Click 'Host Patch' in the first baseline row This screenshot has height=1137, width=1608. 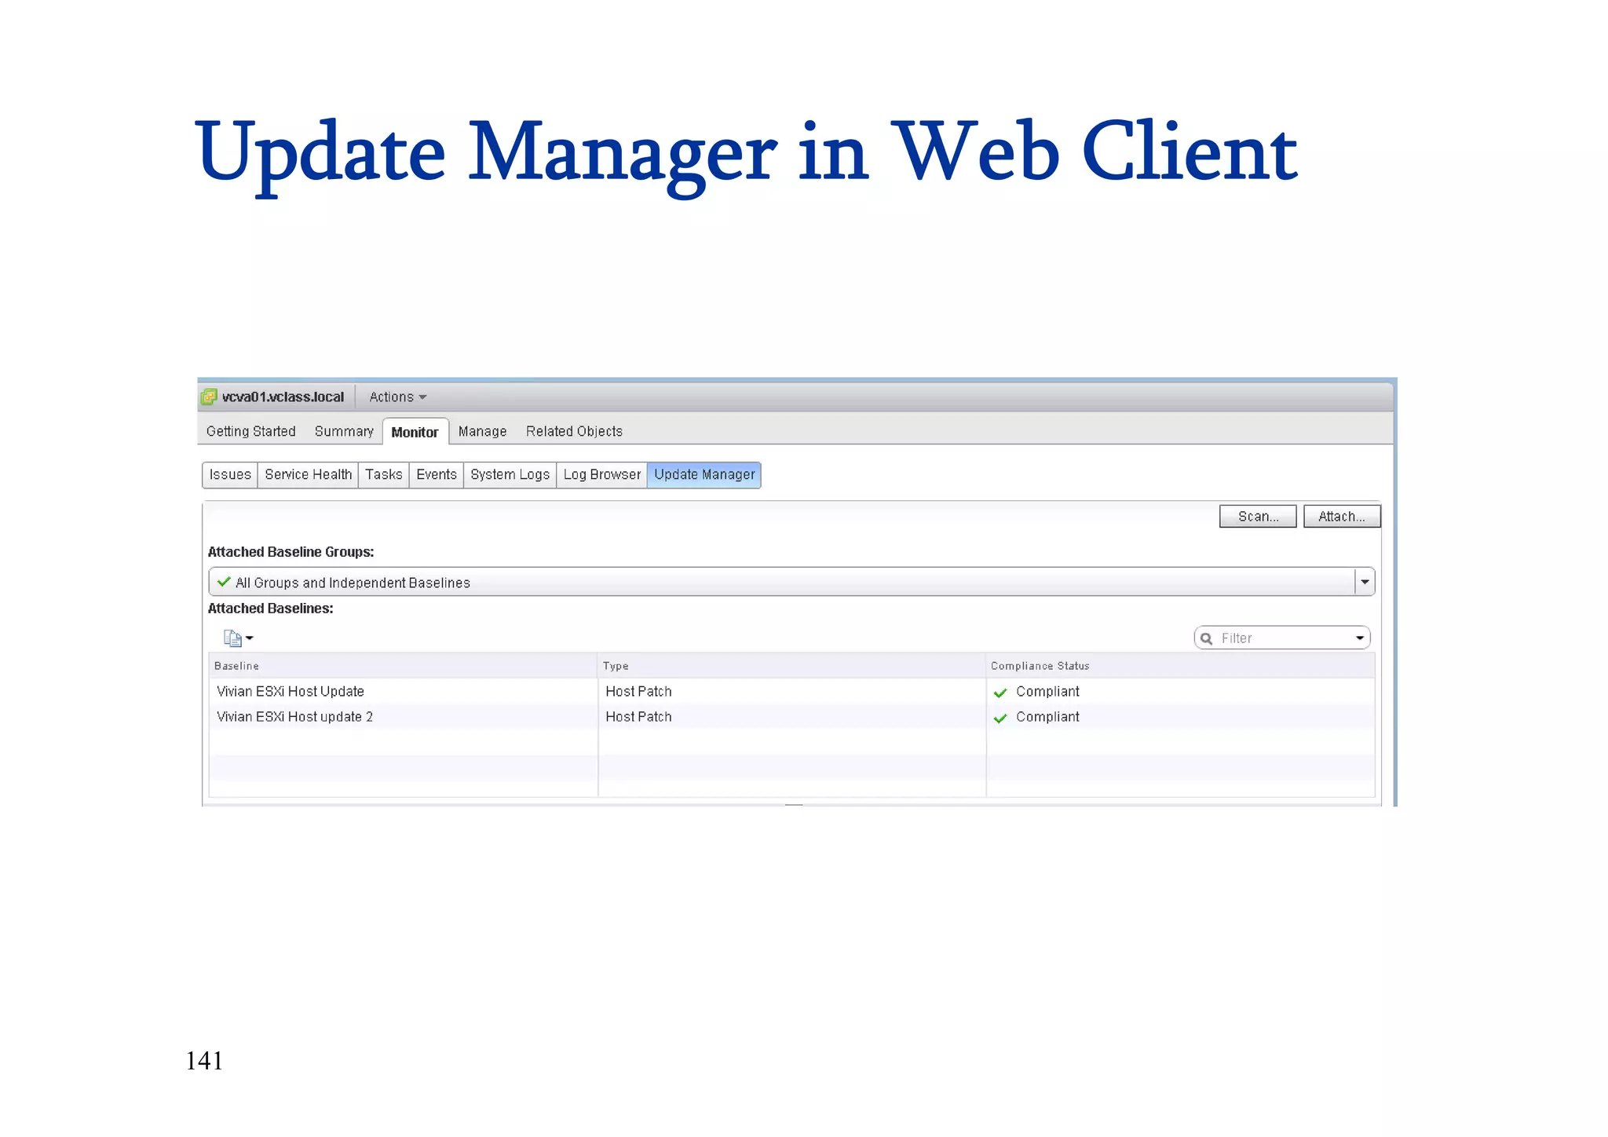(x=638, y=692)
